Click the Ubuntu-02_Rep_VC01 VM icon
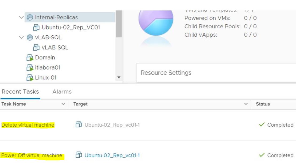296x167 pixels. coord(36,27)
